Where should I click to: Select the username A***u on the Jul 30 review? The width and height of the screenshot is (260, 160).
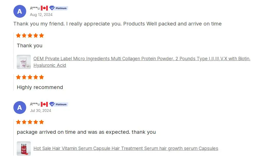[35, 104]
